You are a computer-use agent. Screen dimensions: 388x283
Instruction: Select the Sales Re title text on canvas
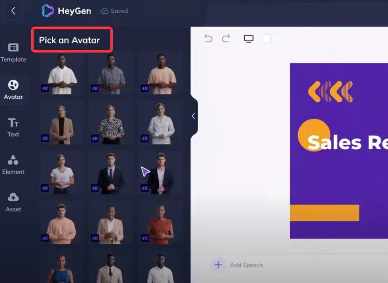[347, 143]
